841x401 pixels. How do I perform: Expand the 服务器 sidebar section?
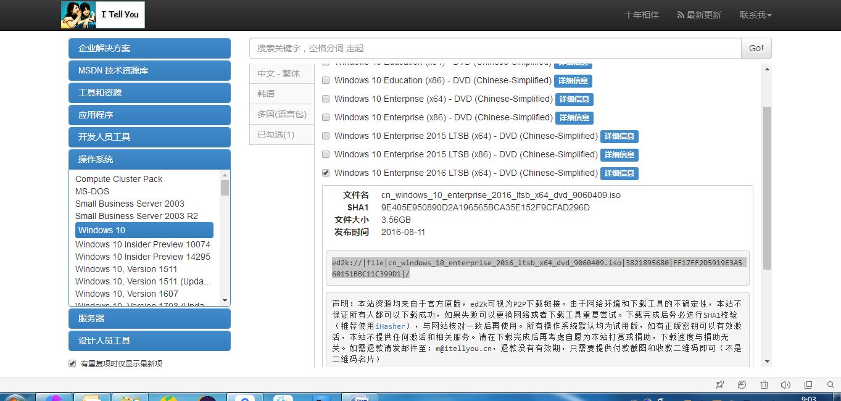[x=149, y=318]
